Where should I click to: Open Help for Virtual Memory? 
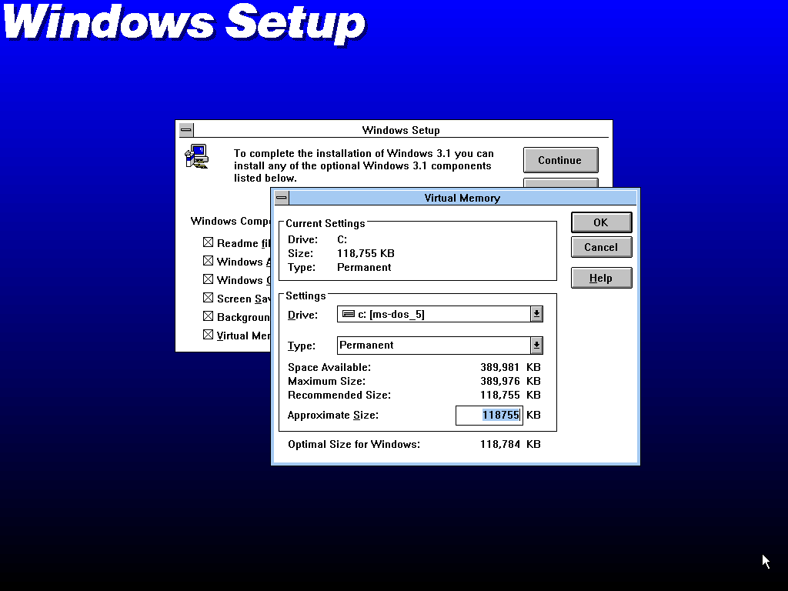pos(601,278)
